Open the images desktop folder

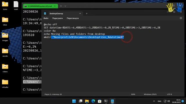point(5,37)
